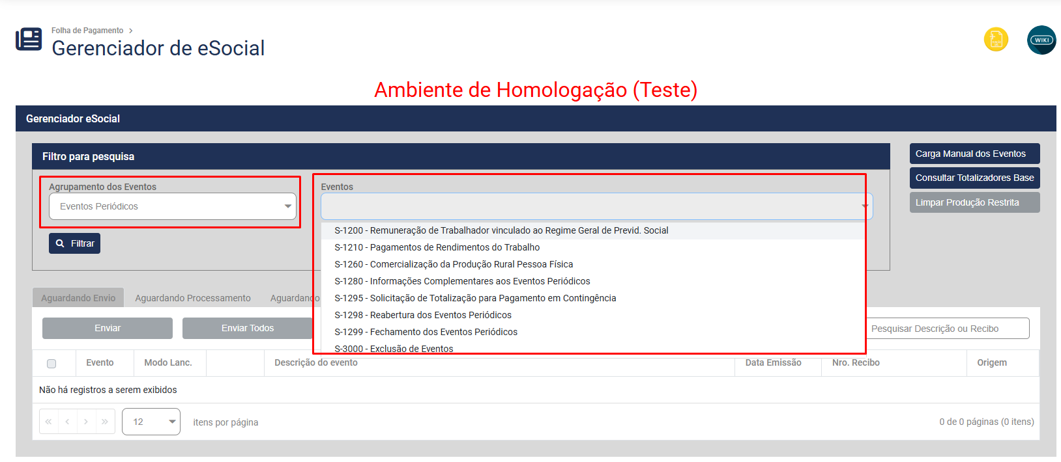Click Carga Manual dos Eventos button
Image resolution: width=1061 pixels, height=462 pixels.
[974, 154]
